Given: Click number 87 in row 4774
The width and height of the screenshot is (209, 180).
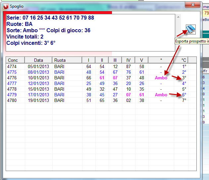Looking at the screenshot, I should (129, 66).
